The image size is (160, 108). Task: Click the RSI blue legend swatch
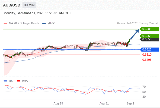click(5, 81)
